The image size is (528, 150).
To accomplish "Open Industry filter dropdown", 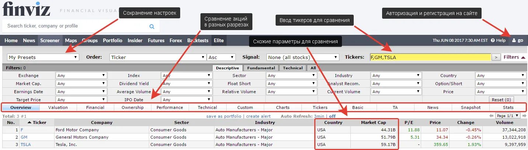I will tap(396, 76).
